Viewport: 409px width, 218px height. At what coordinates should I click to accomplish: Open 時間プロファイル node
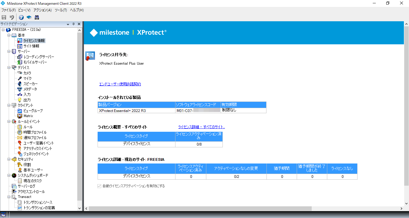coord(35,132)
